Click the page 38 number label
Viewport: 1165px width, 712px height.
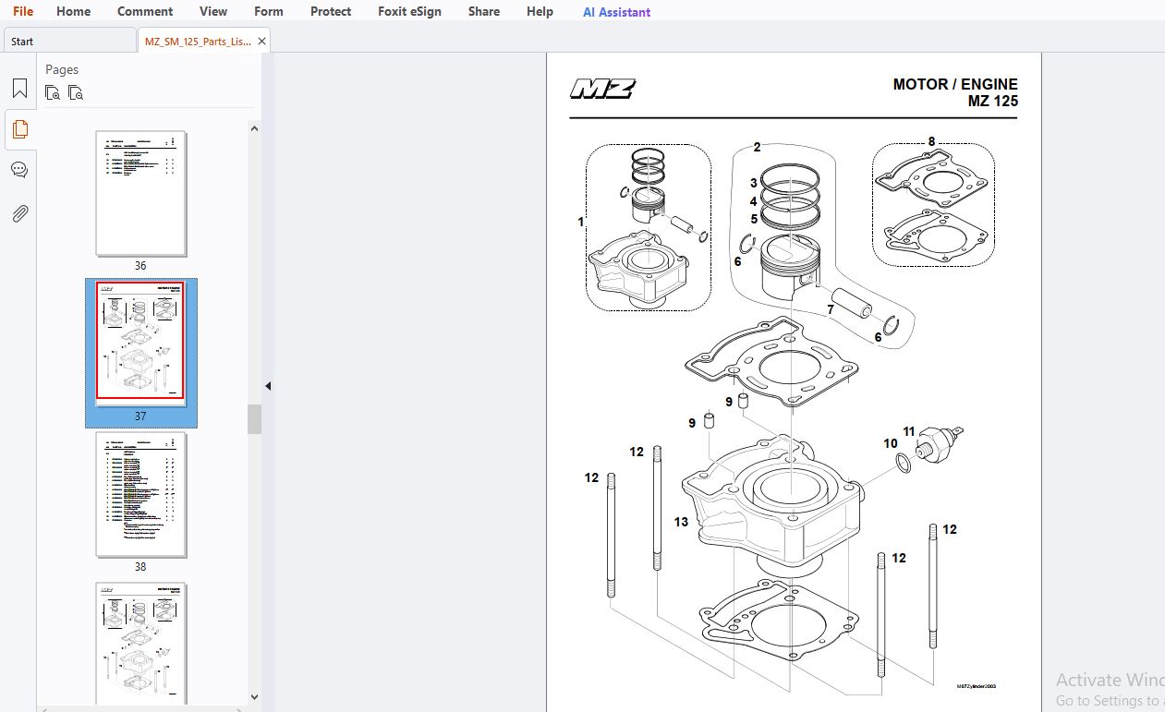coord(140,566)
